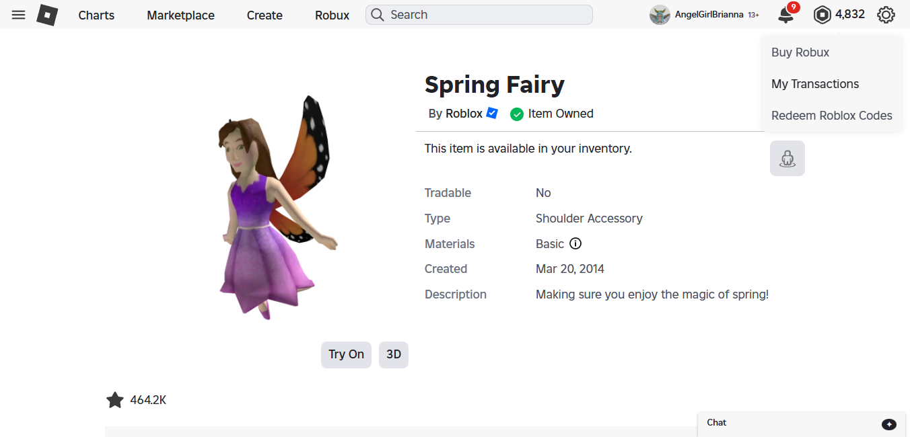Open the hamburger navigation menu
Image resolution: width=910 pixels, height=437 pixels.
click(19, 15)
